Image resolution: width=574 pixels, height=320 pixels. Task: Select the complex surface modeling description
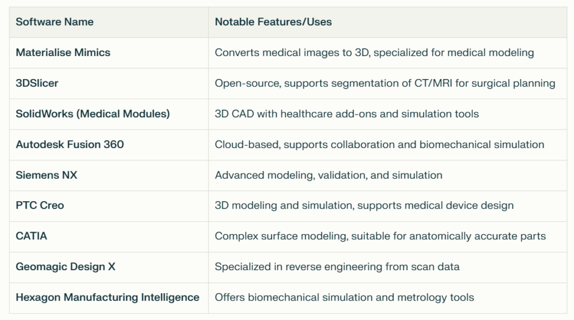point(381,236)
